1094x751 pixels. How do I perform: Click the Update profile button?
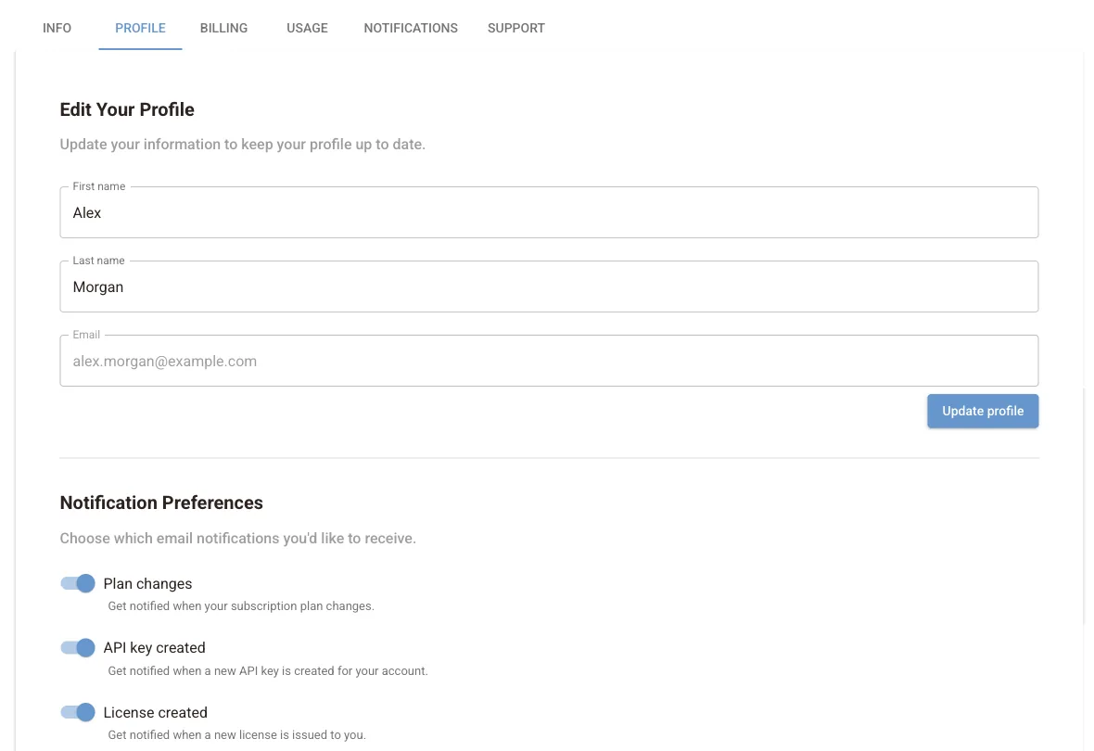983,411
